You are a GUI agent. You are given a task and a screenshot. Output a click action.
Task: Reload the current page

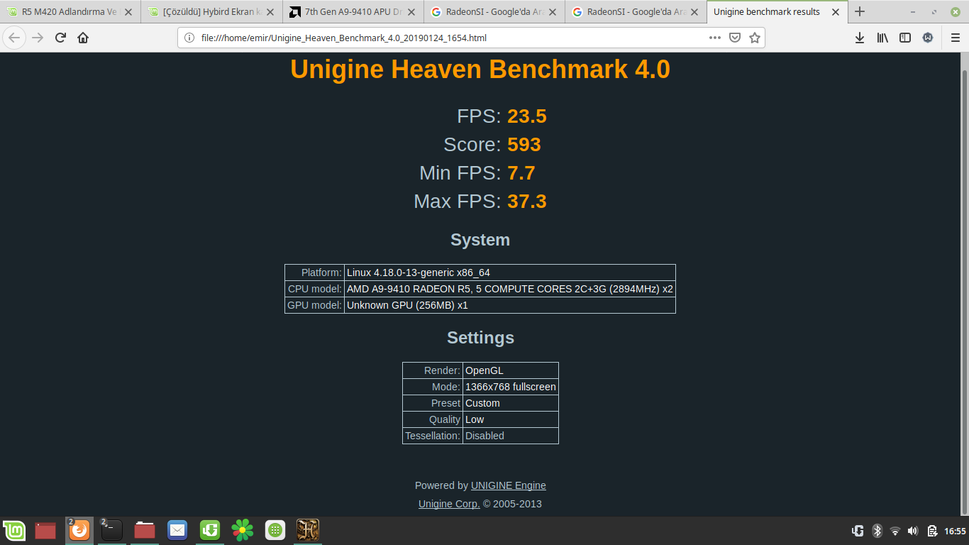pos(60,38)
